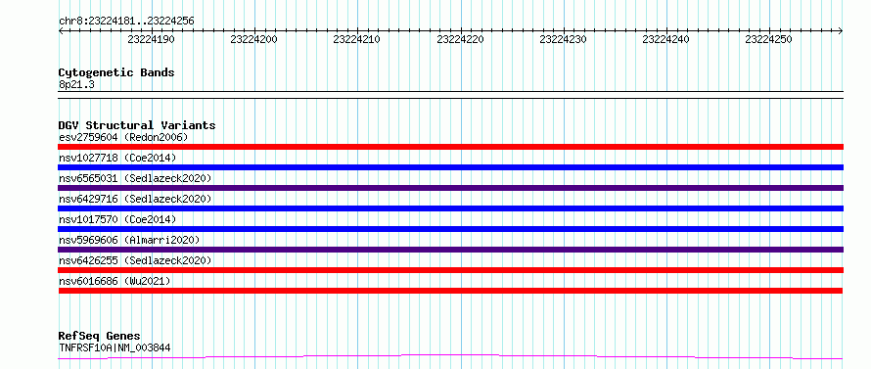
Task: Select the red bar under nsv6426255
Action: coord(450,270)
